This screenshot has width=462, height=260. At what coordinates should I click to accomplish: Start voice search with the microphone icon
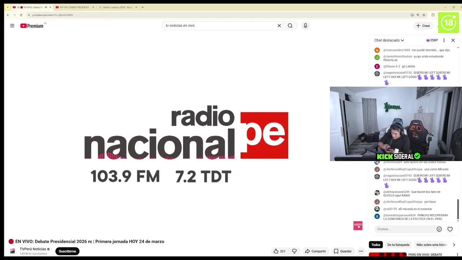pyautogui.click(x=305, y=26)
